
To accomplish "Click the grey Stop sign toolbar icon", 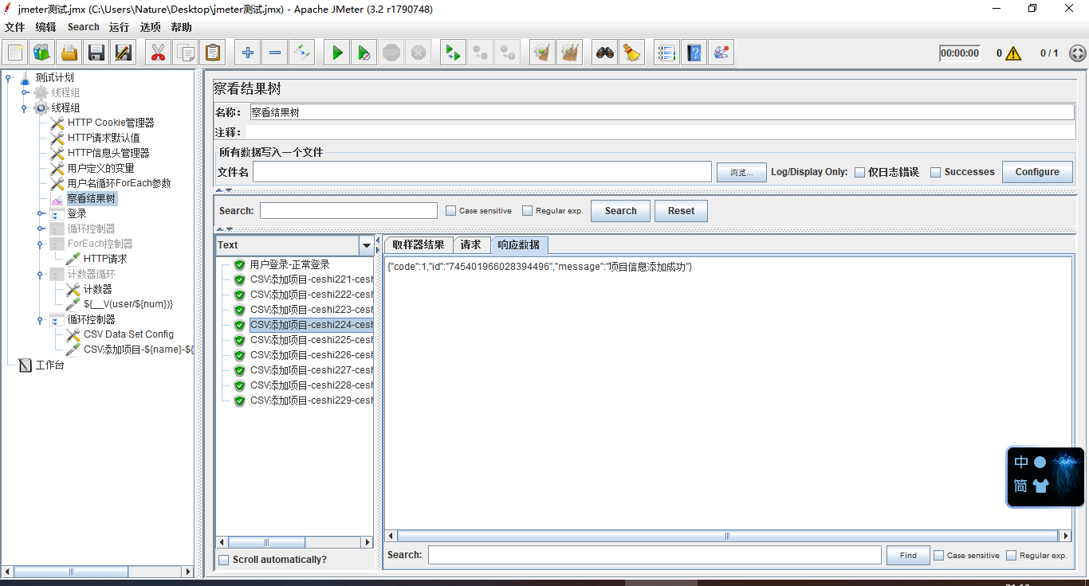I will click(x=391, y=53).
